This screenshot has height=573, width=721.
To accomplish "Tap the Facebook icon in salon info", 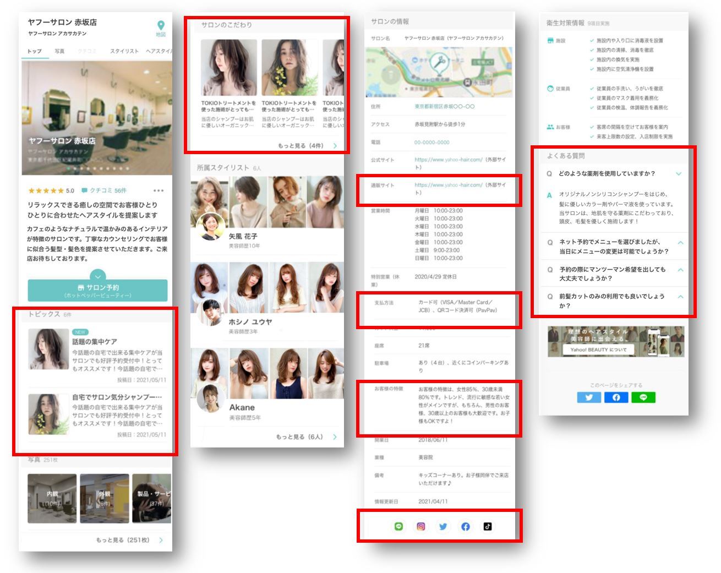I will 466,526.
